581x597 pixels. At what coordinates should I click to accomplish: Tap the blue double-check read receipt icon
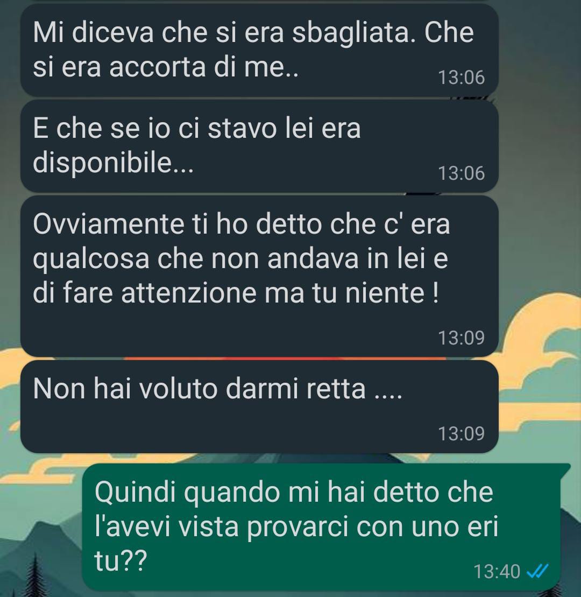coord(537,571)
